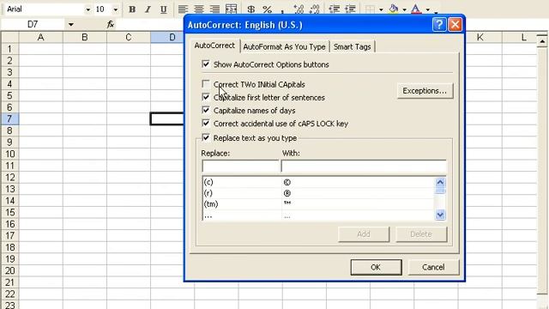Increase decimal places
The width and height of the screenshot is (549, 309).
tap(299, 9)
